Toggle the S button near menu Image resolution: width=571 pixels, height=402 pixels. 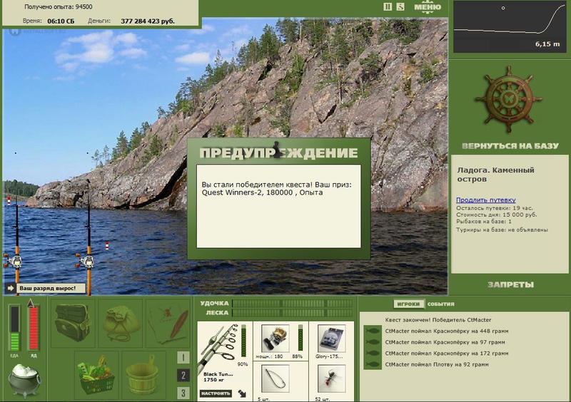[400, 6]
